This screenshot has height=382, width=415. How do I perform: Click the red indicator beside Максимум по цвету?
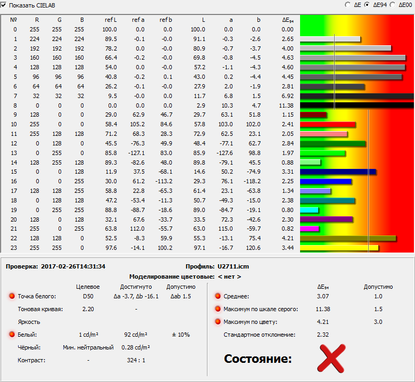(x=218, y=322)
